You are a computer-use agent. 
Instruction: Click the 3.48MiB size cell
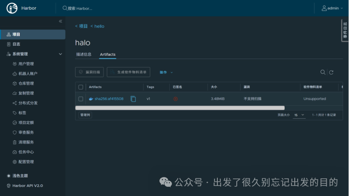pyautogui.click(x=218, y=99)
